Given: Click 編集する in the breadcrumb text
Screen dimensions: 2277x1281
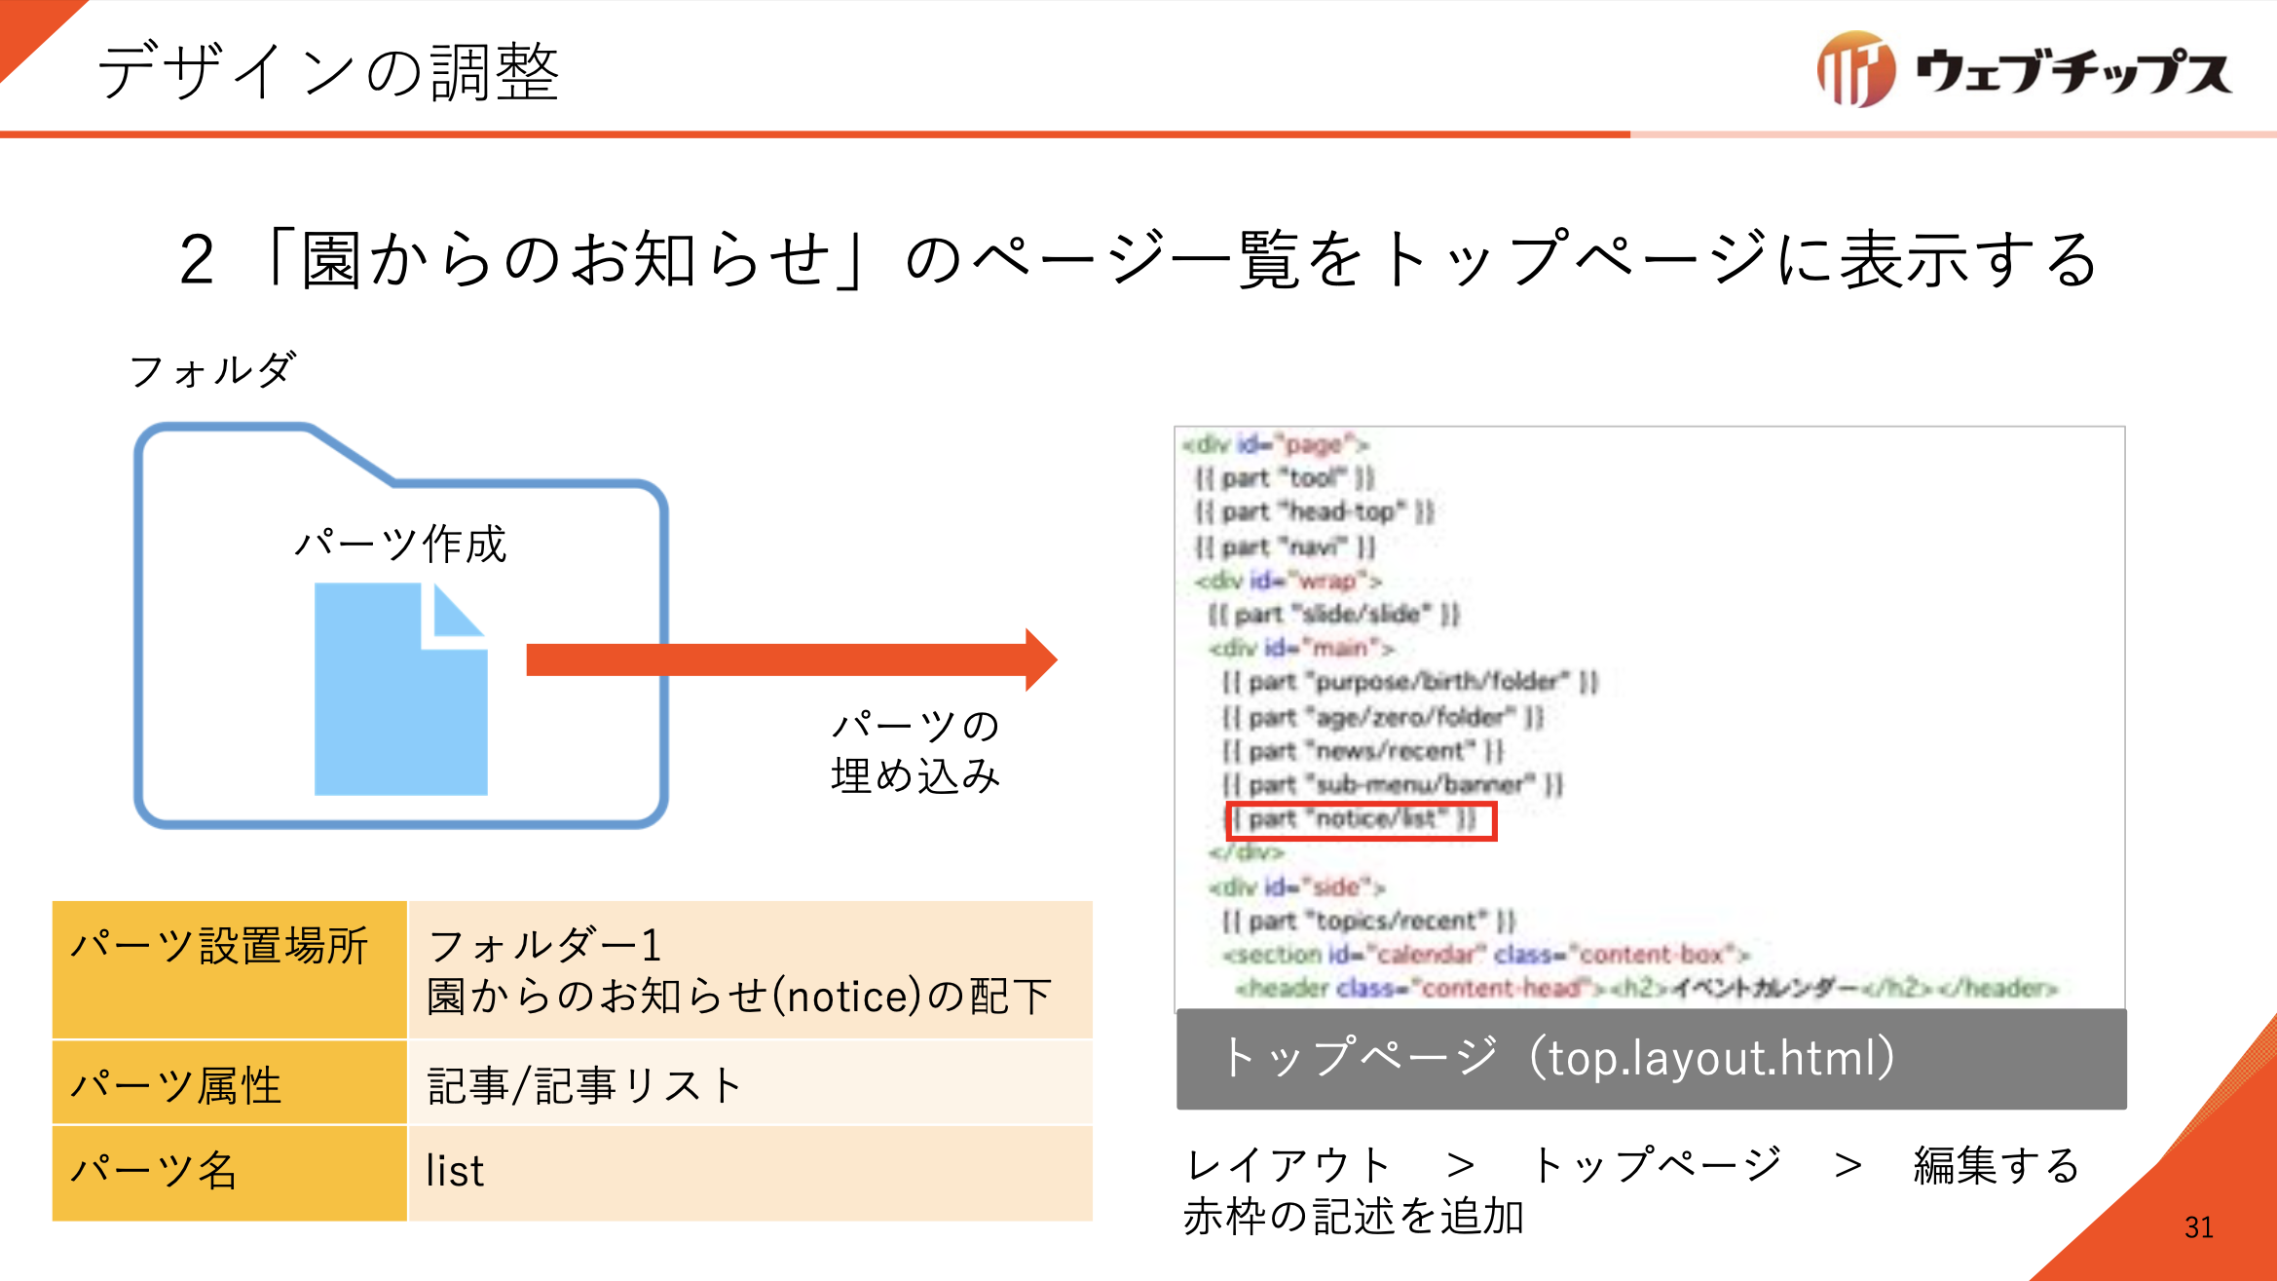Looking at the screenshot, I should pyautogui.click(x=1997, y=1165).
